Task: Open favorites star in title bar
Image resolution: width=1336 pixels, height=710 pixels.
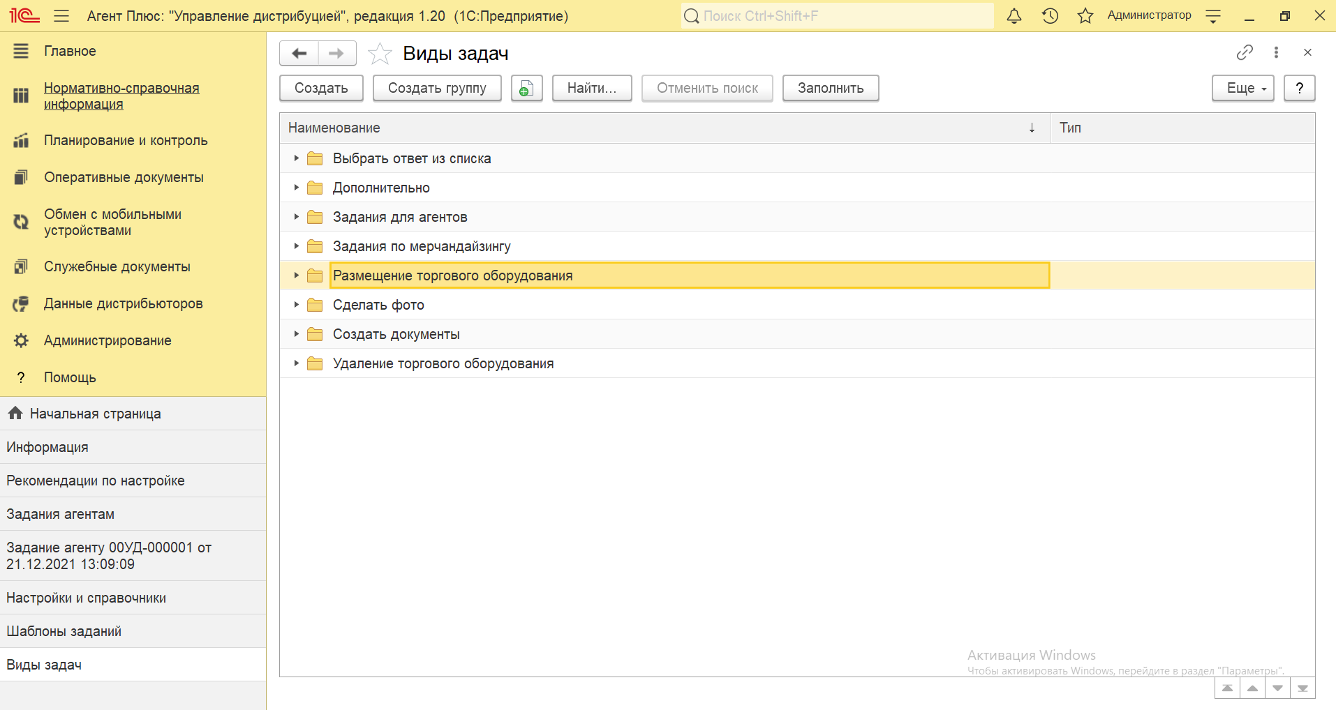Action: 1085,16
